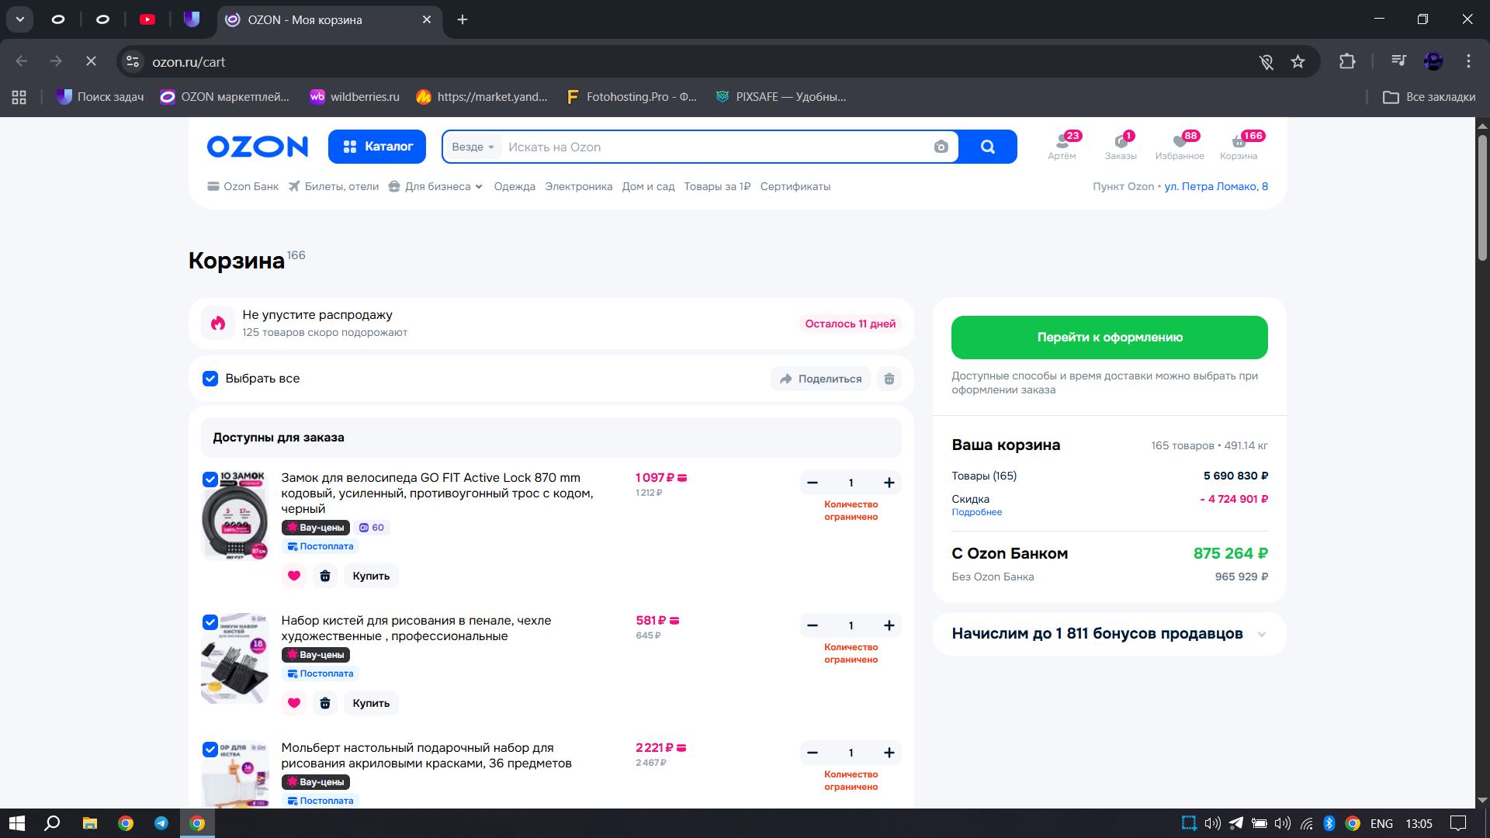Toggle the Выбрать все checkbox
Viewport: 1490px width, 838px height.
(x=210, y=379)
